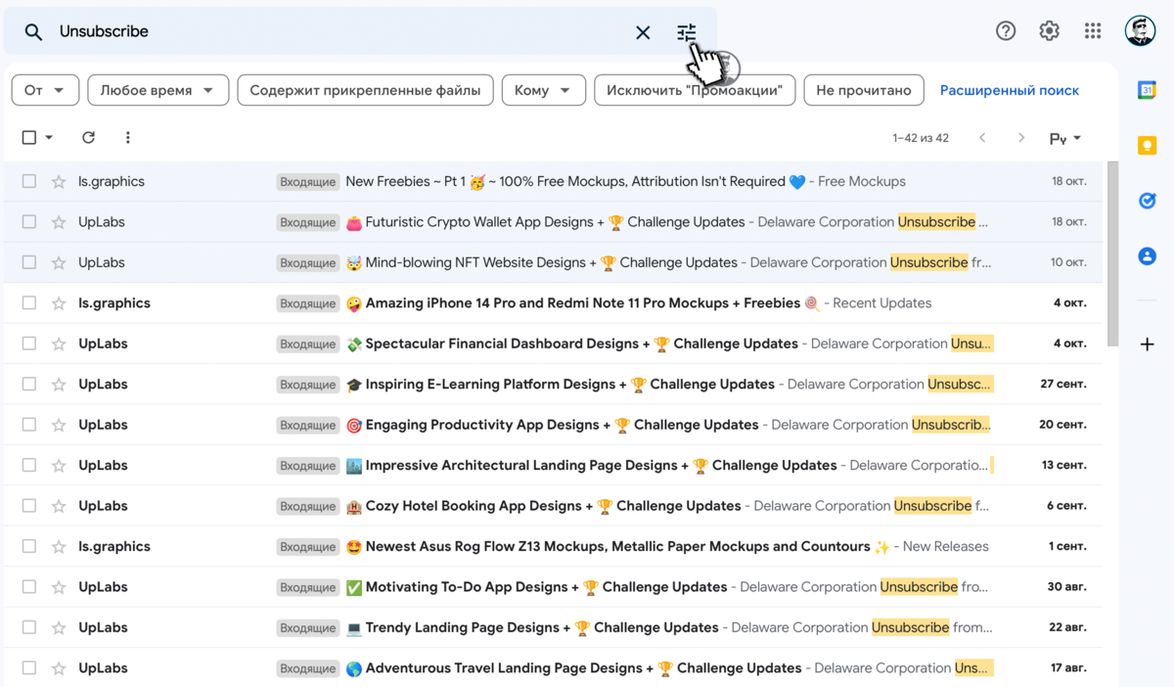Viewport: 1174px width, 687px height.
Task: Open search options sliders icon
Action: [687, 32]
